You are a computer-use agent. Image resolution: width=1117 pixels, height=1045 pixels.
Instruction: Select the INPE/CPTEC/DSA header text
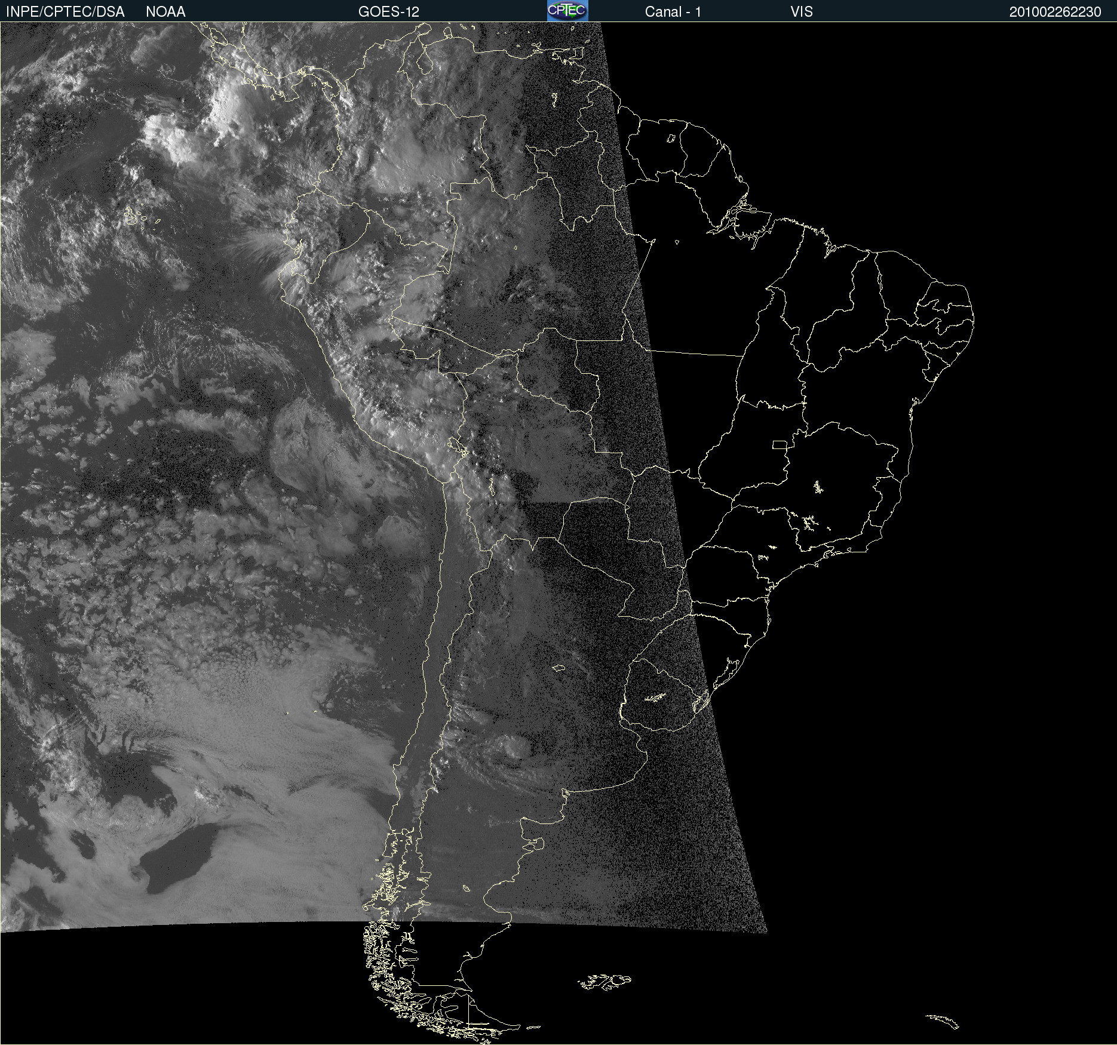click(x=65, y=12)
